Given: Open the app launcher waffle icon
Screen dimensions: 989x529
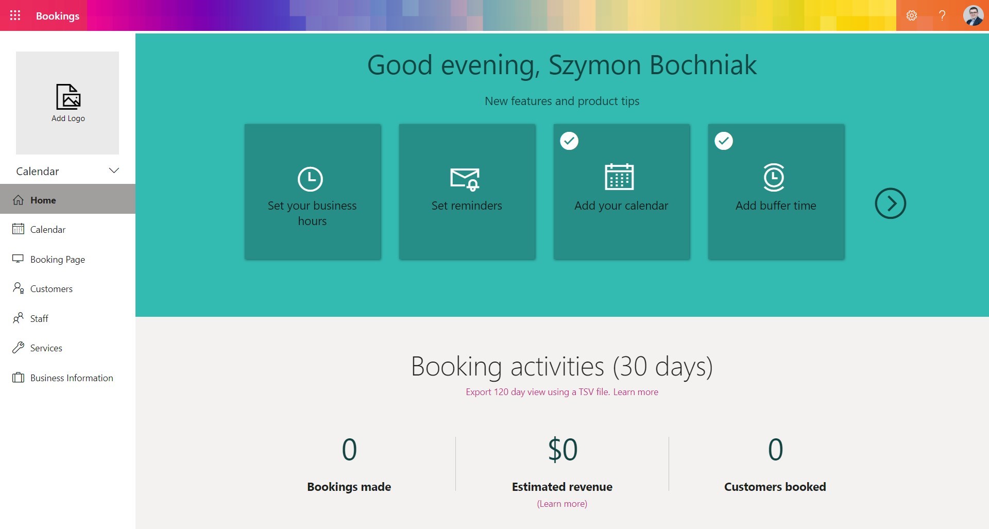Looking at the screenshot, I should coord(15,15).
